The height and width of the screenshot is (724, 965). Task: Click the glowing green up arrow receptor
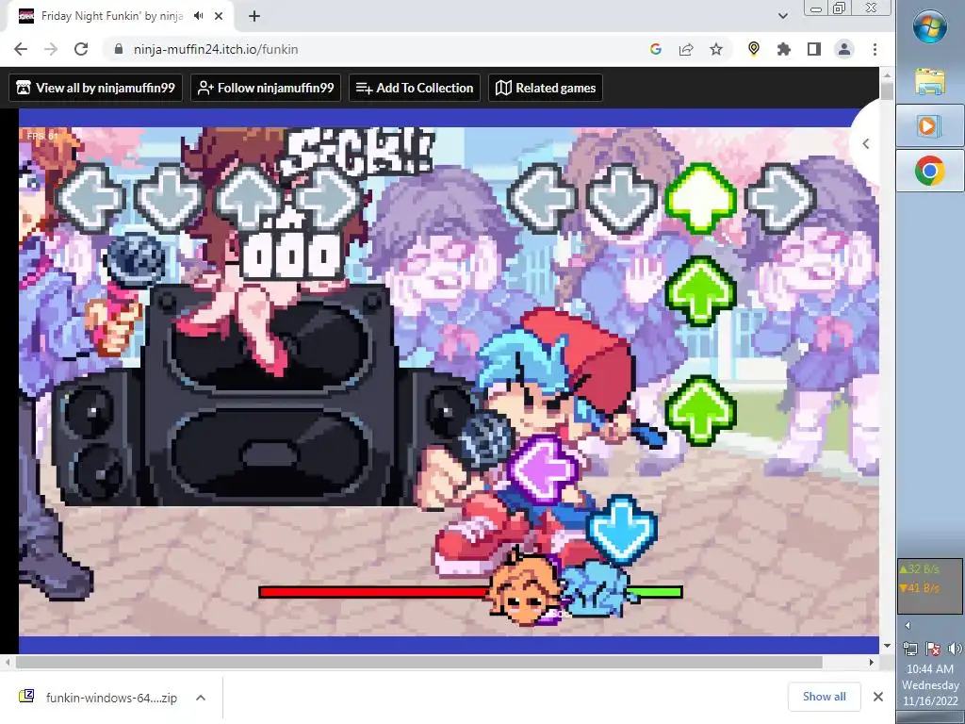click(701, 198)
